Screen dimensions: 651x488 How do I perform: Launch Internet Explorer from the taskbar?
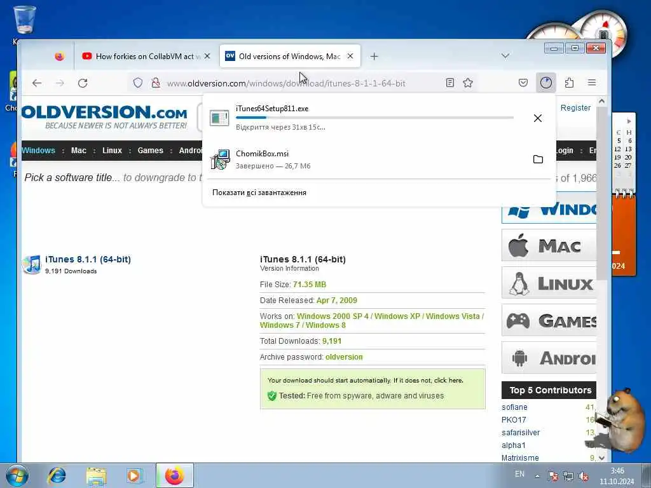click(57, 476)
